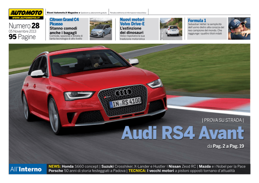Click the Sebastian Vettel description text
The height and width of the screenshot is (183, 259).
click(206, 29)
